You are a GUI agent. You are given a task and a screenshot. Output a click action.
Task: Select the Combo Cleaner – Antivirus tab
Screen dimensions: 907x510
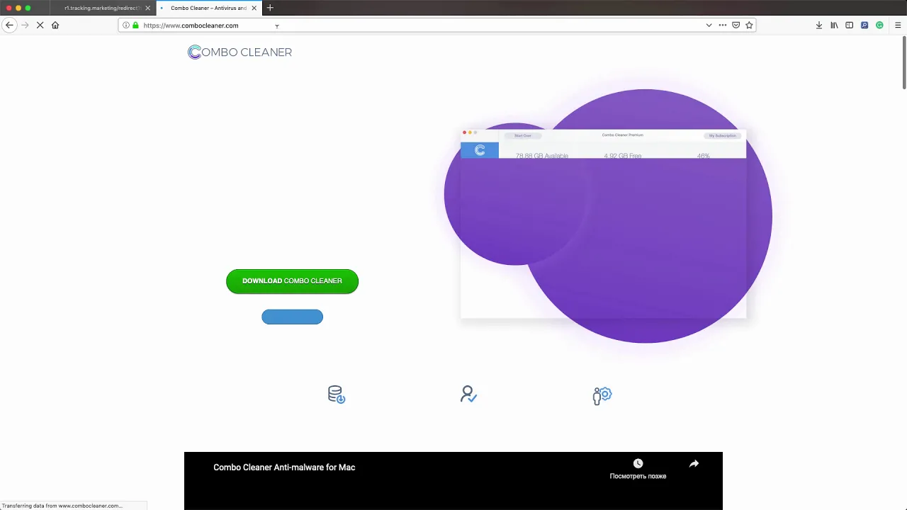[208, 8]
